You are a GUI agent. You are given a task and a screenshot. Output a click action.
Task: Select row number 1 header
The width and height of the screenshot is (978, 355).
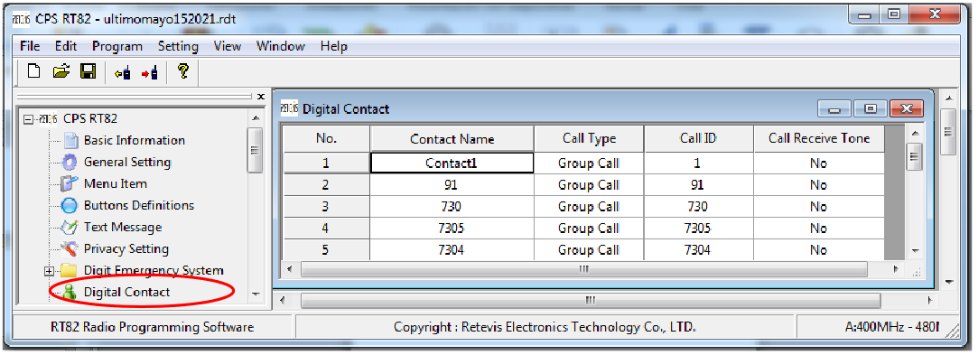point(326,163)
